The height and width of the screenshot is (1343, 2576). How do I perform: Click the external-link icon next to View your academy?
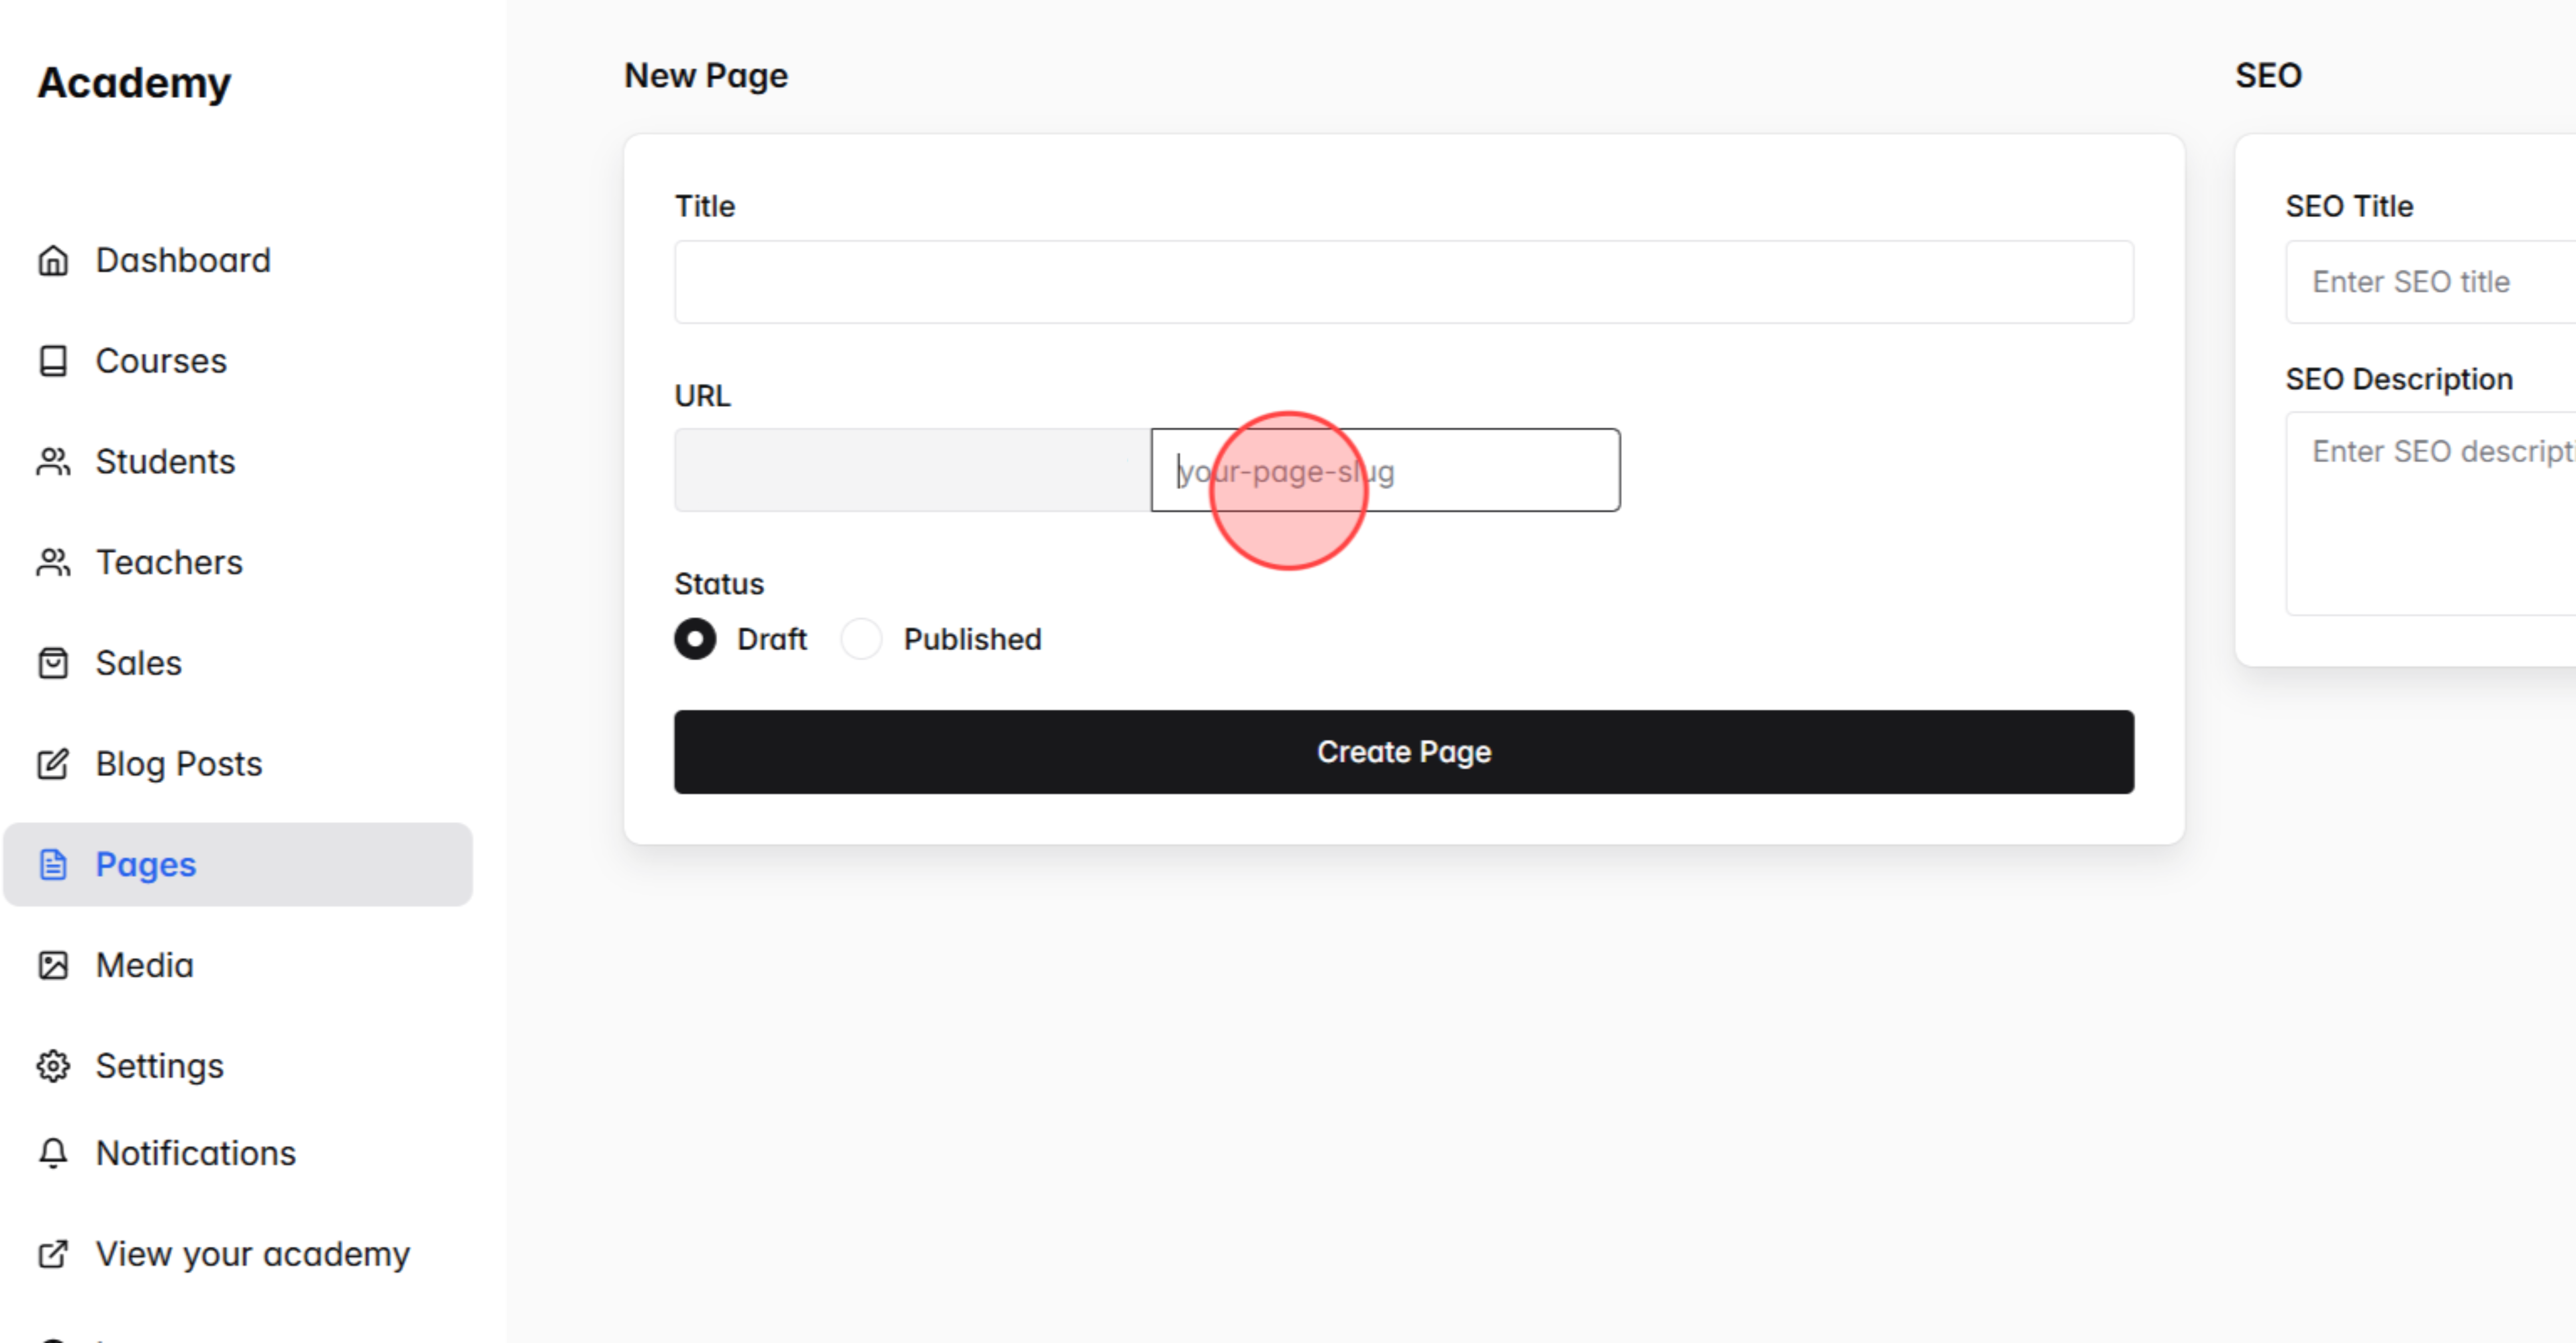[x=54, y=1254]
